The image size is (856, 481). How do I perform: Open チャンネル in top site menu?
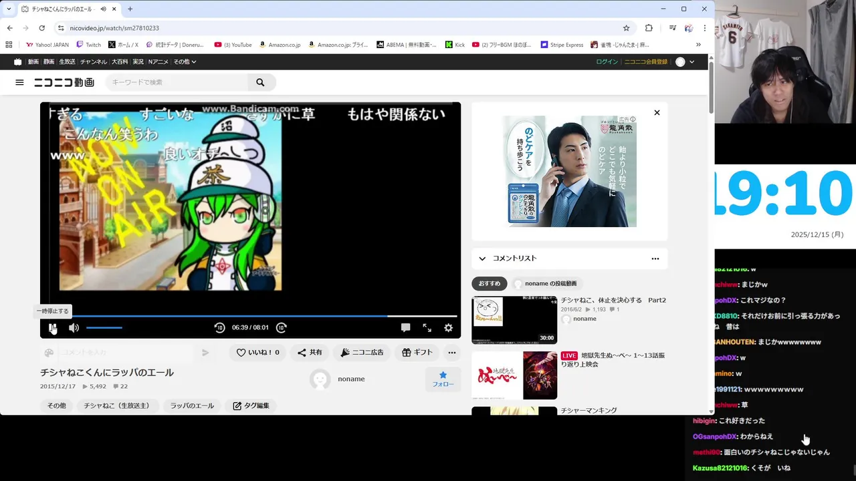pos(94,61)
